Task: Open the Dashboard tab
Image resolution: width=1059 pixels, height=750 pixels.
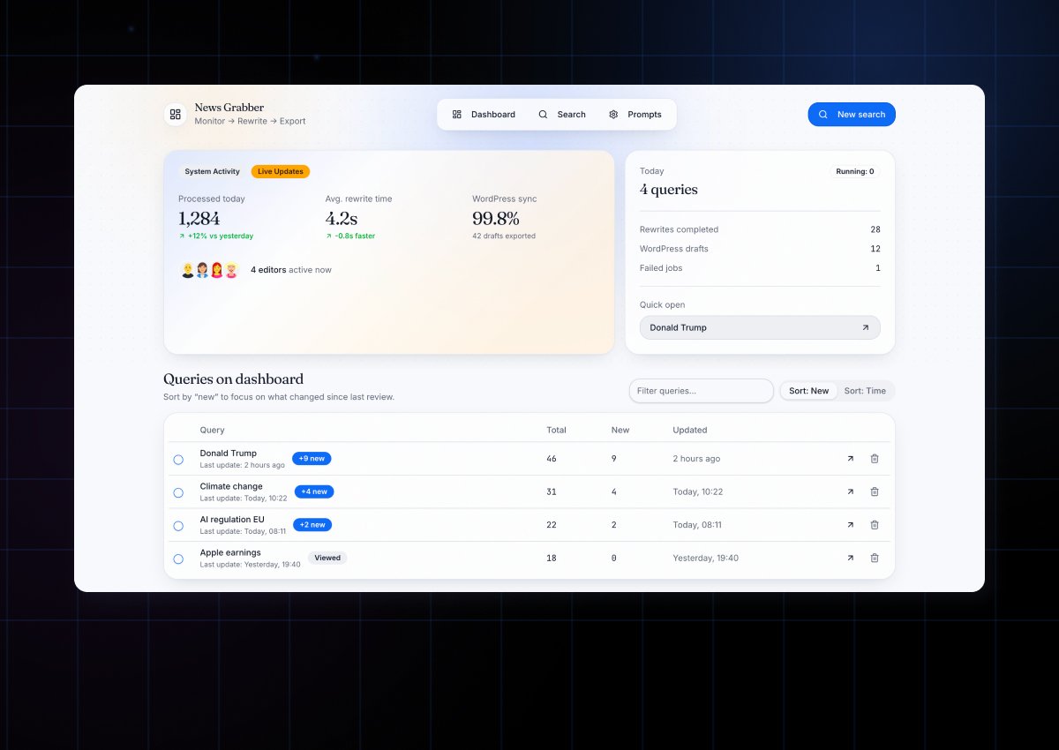Action: tap(484, 115)
